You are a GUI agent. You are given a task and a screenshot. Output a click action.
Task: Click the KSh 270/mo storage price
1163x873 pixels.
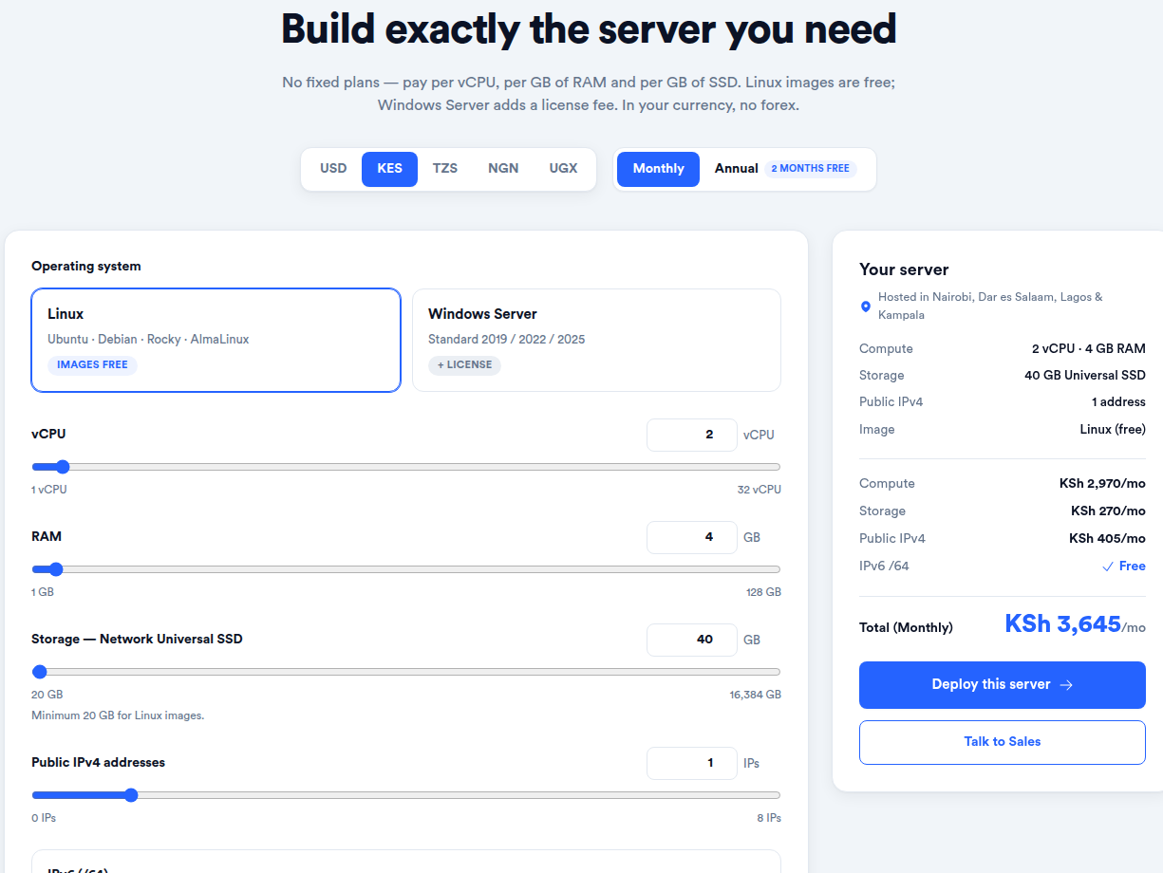[1108, 511]
